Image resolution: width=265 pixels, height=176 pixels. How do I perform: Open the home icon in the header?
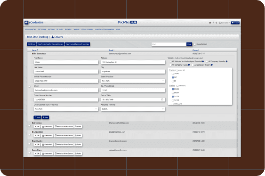210,23
